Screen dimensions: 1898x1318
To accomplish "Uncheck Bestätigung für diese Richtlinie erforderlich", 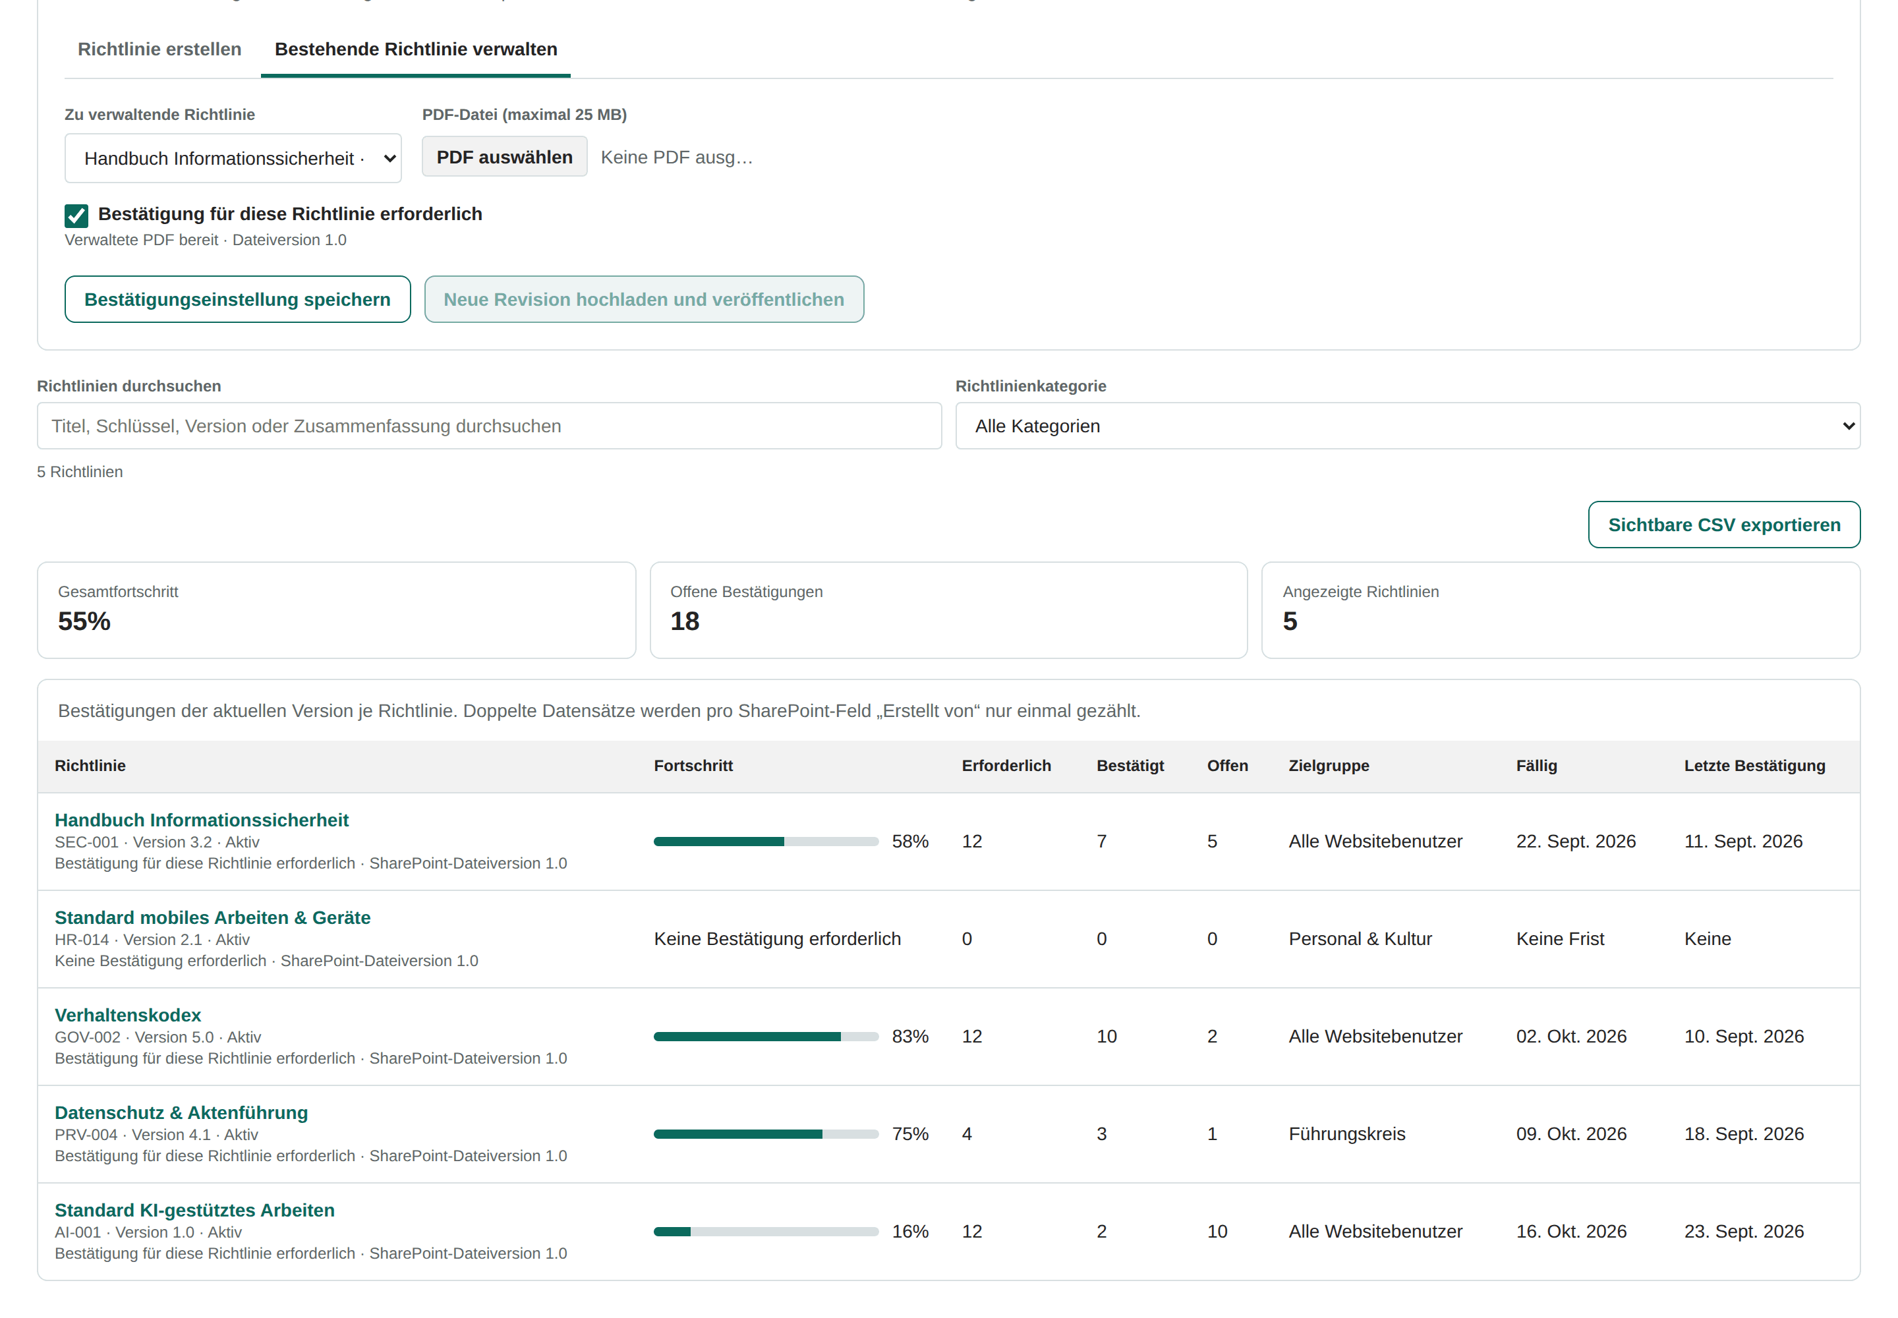I will click(x=77, y=215).
